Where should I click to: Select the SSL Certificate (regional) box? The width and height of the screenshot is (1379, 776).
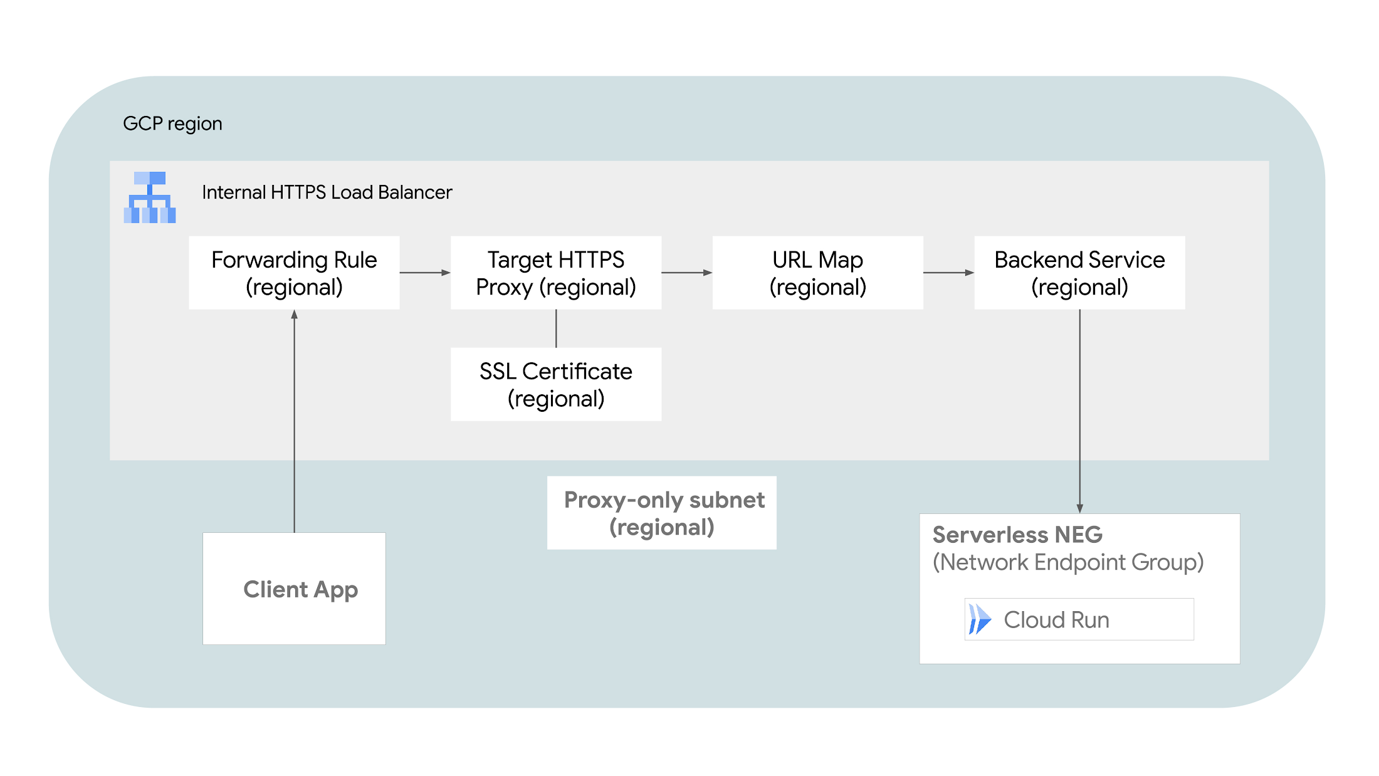tap(556, 384)
